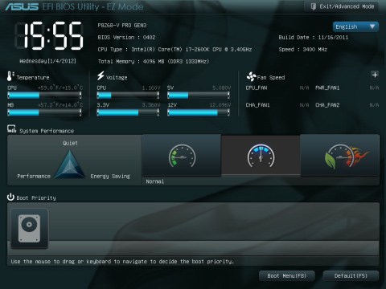Click the performance triangle graphic

pos(70,165)
